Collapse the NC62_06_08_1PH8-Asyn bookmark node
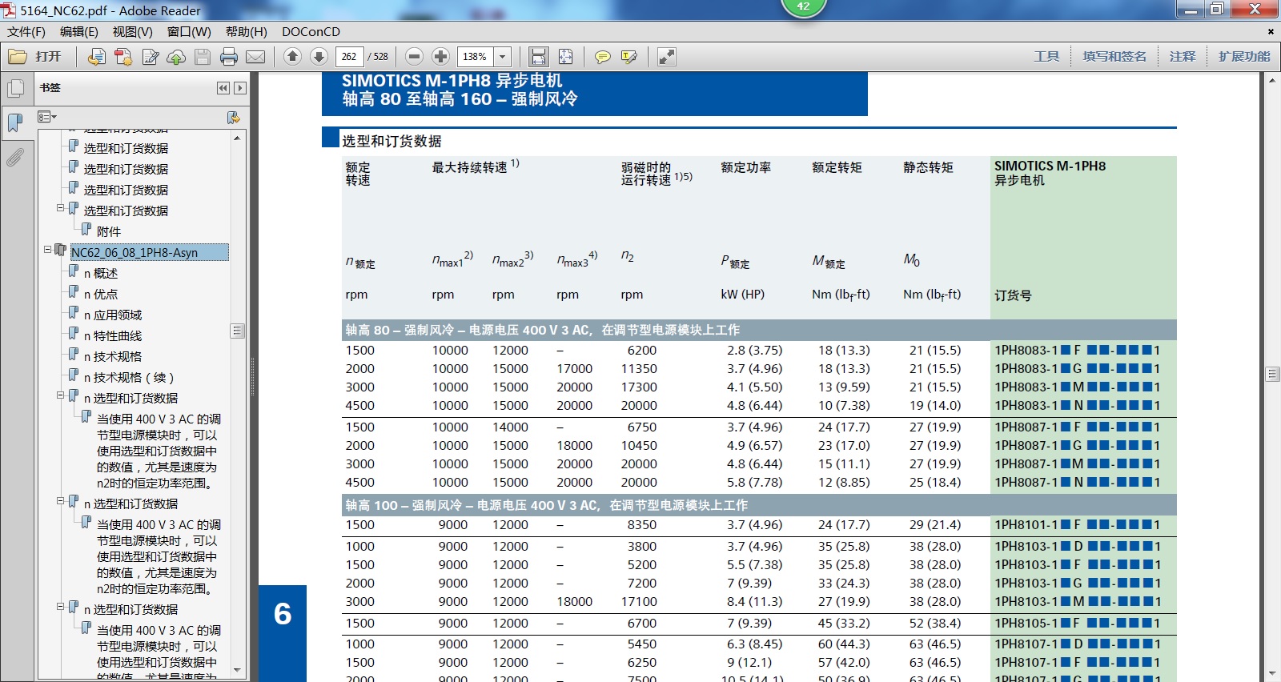The height and width of the screenshot is (682, 1281). click(x=48, y=250)
